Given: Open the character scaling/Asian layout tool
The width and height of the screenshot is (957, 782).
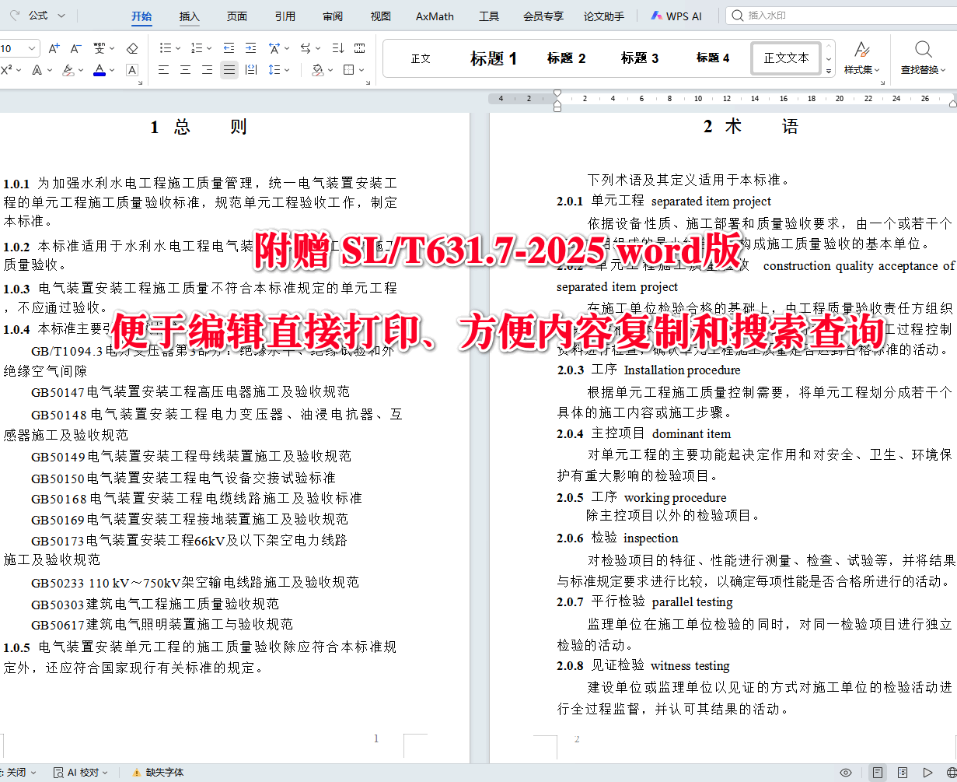Looking at the screenshot, I should tap(274, 48).
